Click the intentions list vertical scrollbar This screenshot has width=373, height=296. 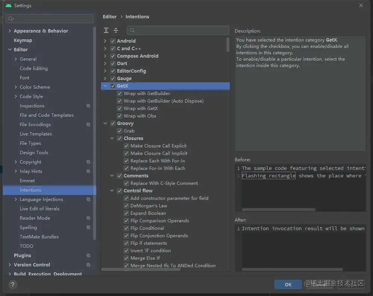[228, 45]
